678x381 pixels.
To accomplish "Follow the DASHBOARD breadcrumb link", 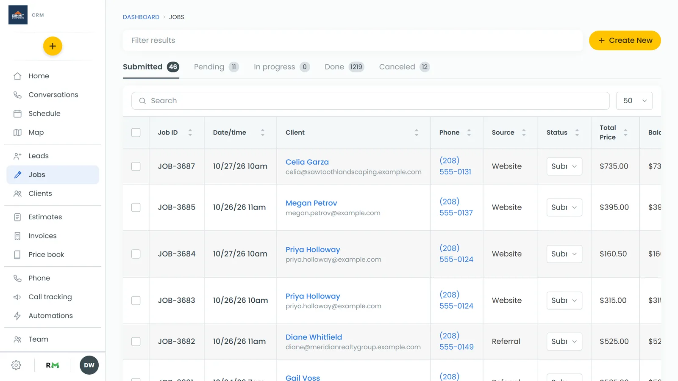I will coord(141,17).
